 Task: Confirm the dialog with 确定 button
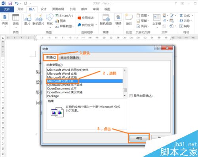(x=139, y=138)
